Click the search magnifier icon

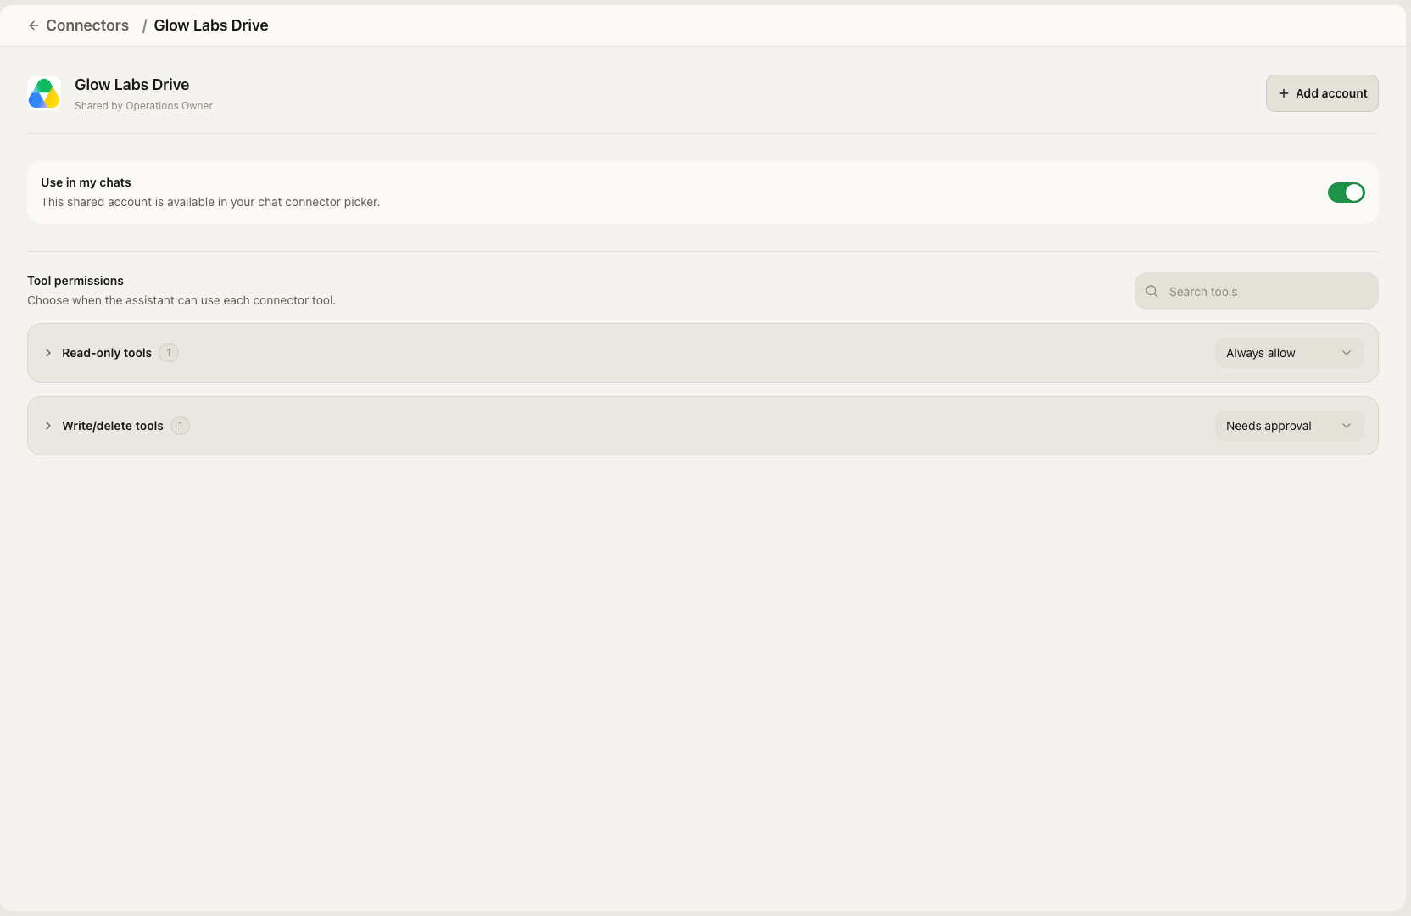[x=1152, y=291]
